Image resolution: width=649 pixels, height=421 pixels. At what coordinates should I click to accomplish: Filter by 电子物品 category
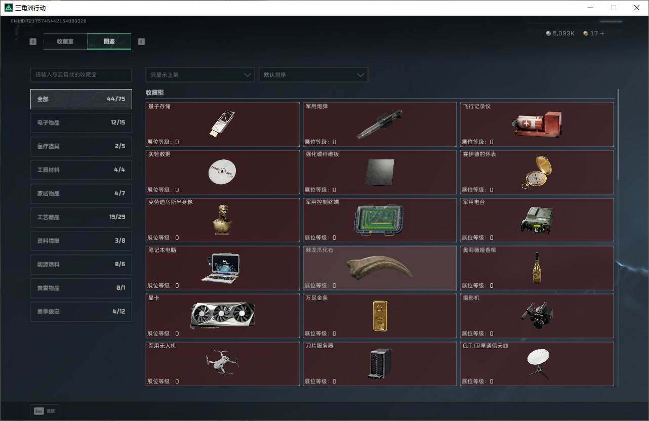(x=81, y=122)
